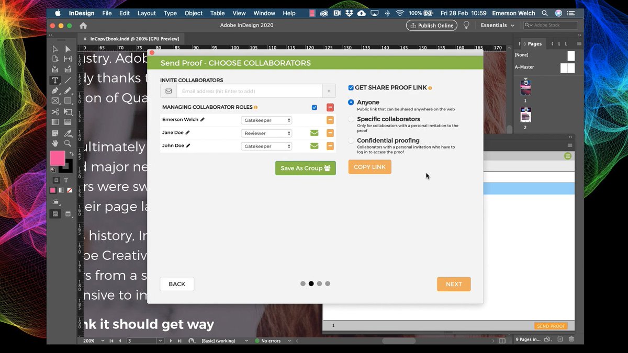
Task: Click the pink fill color swatch
Action: (57, 157)
